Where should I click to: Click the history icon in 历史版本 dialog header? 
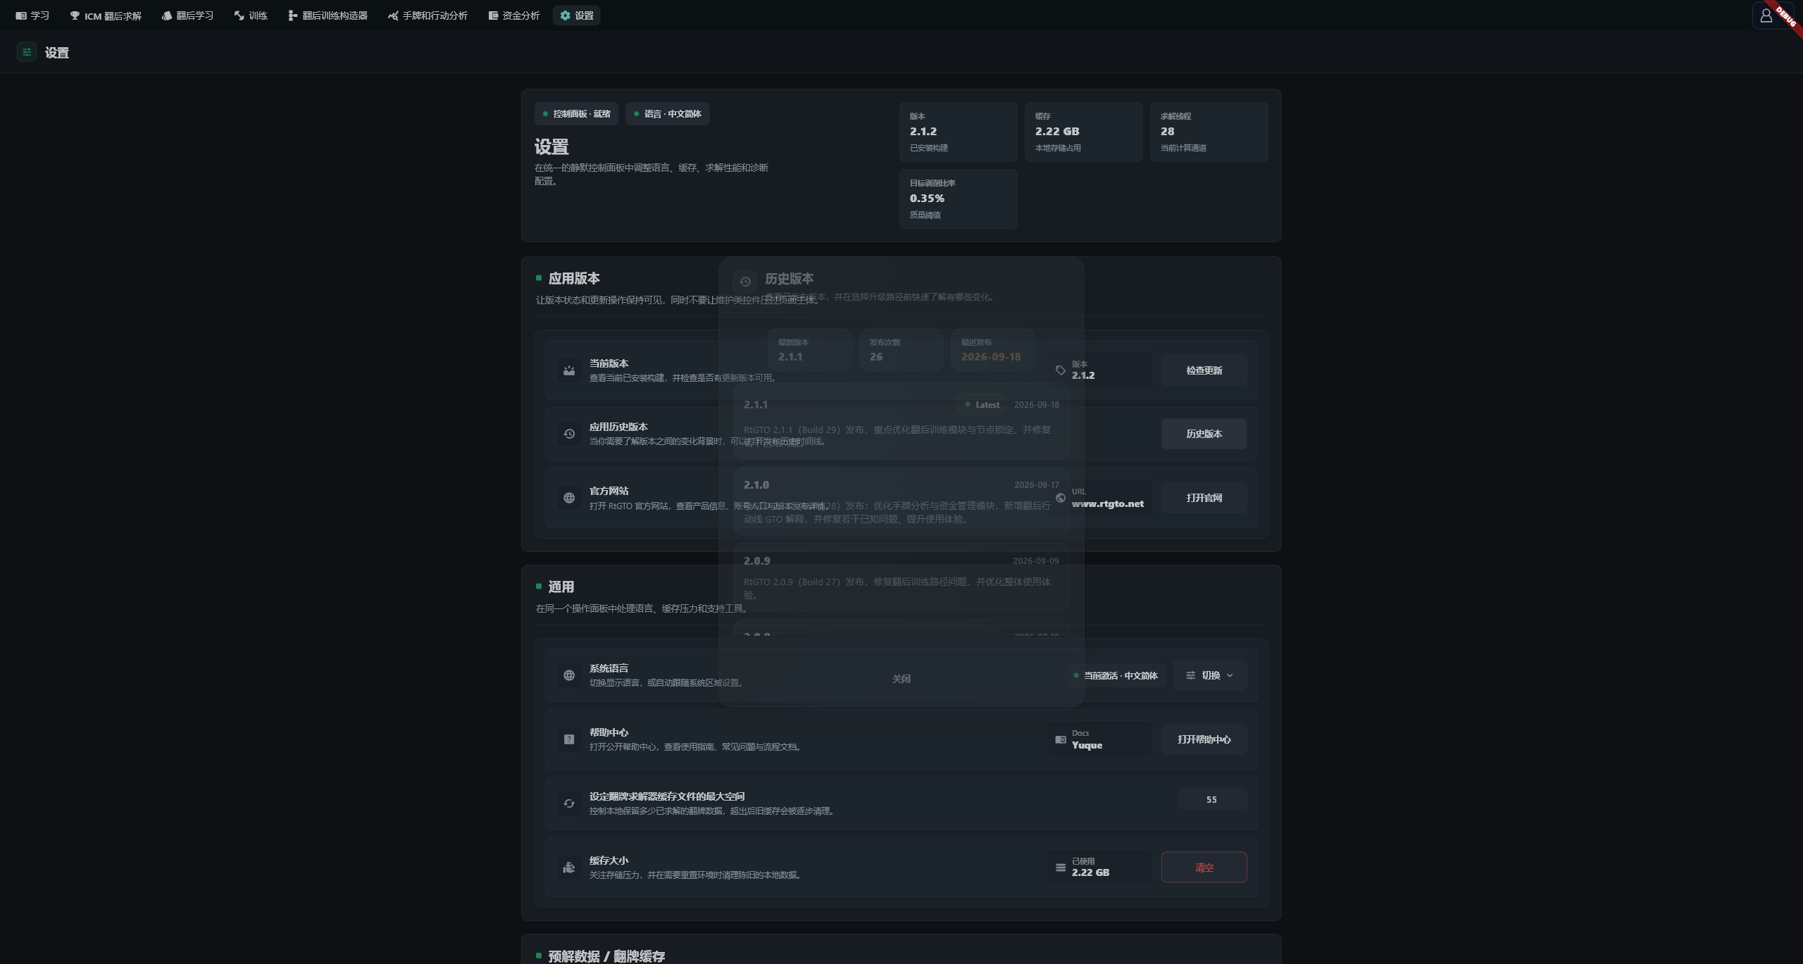click(x=745, y=282)
